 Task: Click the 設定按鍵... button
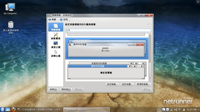(x=127, y=84)
